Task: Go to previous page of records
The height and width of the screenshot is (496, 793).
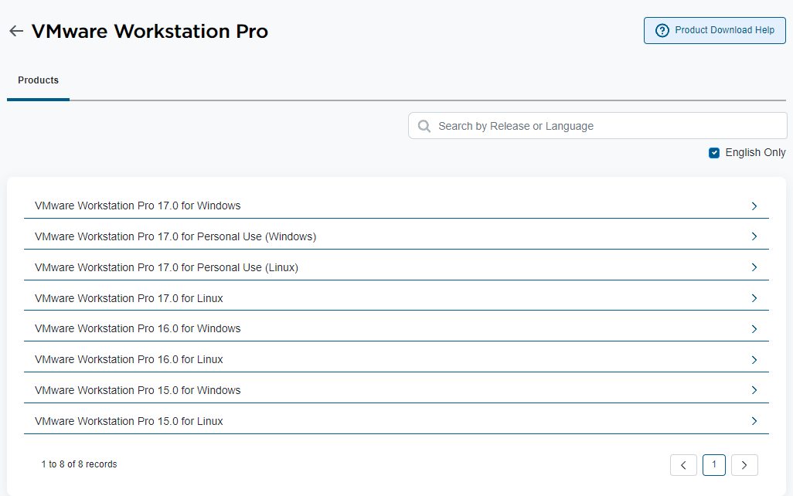Action: tap(683, 465)
